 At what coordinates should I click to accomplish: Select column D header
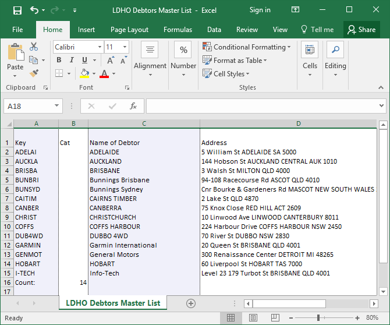pos(288,123)
